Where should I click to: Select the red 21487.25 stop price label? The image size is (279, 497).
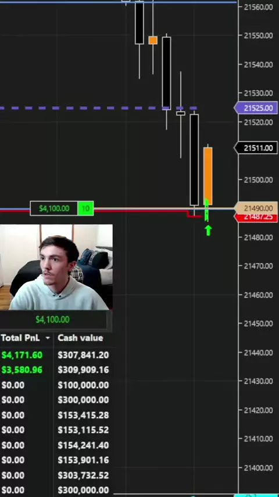256,217
